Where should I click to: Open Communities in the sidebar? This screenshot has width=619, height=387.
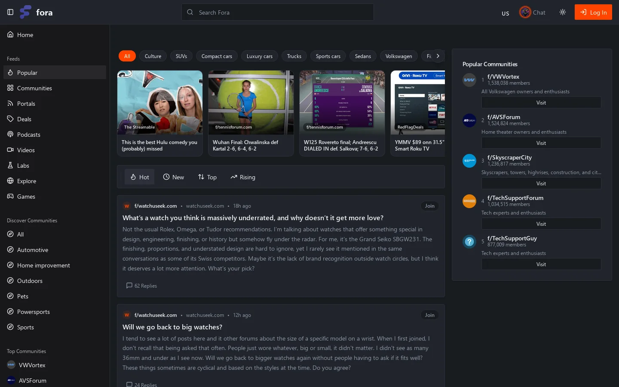pos(55,88)
